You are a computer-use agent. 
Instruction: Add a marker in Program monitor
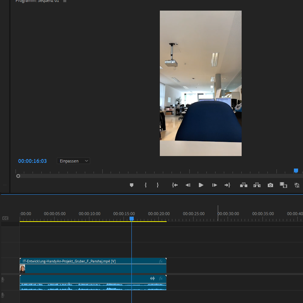(131, 185)
